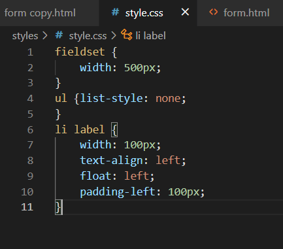283x249 pixels.
Task: Click the opening brace on line 6
Action: click(114, 130)
